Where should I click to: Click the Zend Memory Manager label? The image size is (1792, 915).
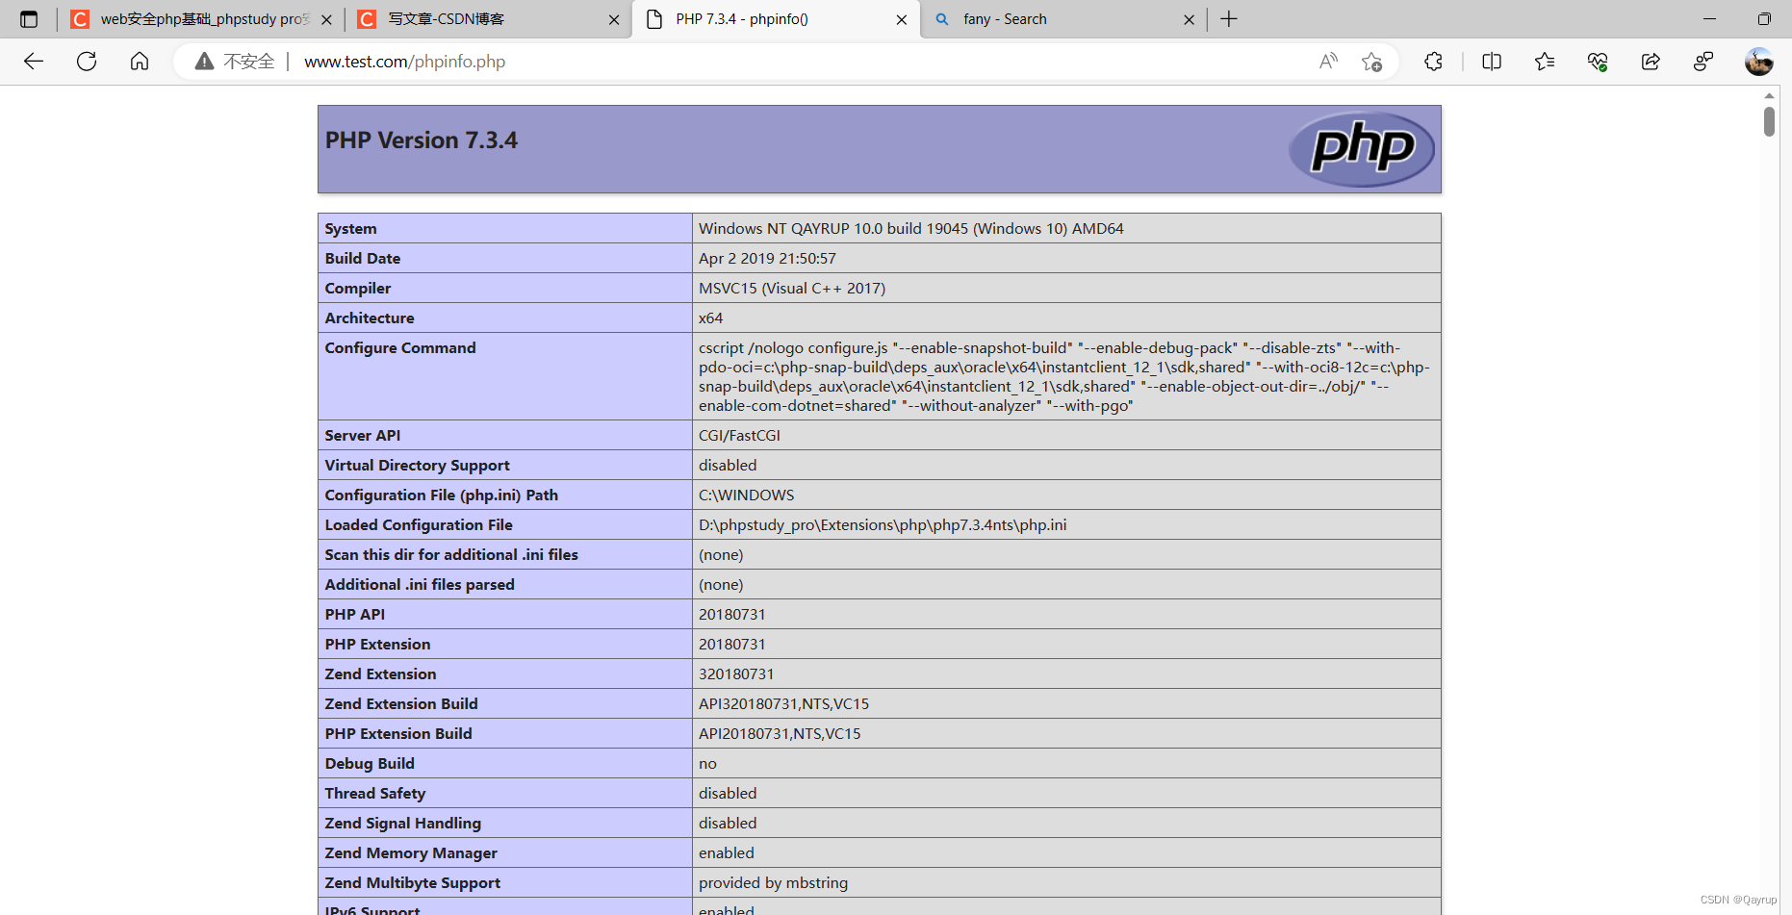(411, 853)
